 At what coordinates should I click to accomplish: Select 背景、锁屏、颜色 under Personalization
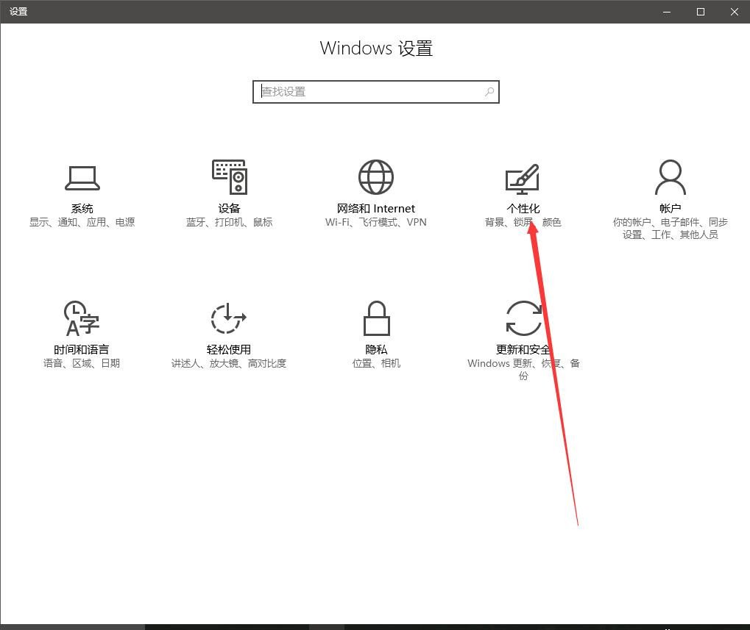point(523,221)
